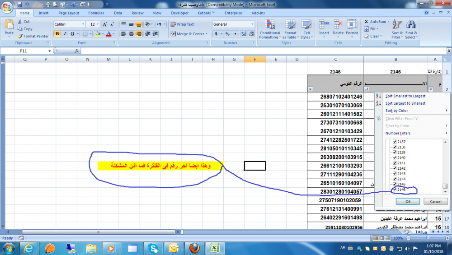
Task: Switch to Page Layout view in status bar
Action: coord(381,238)
